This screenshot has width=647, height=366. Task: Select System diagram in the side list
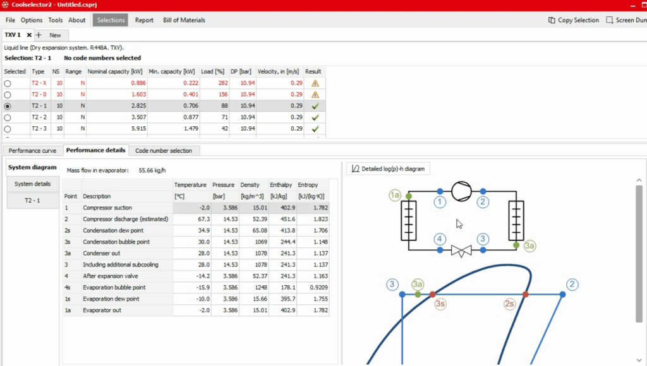click(x=32, y=167)
